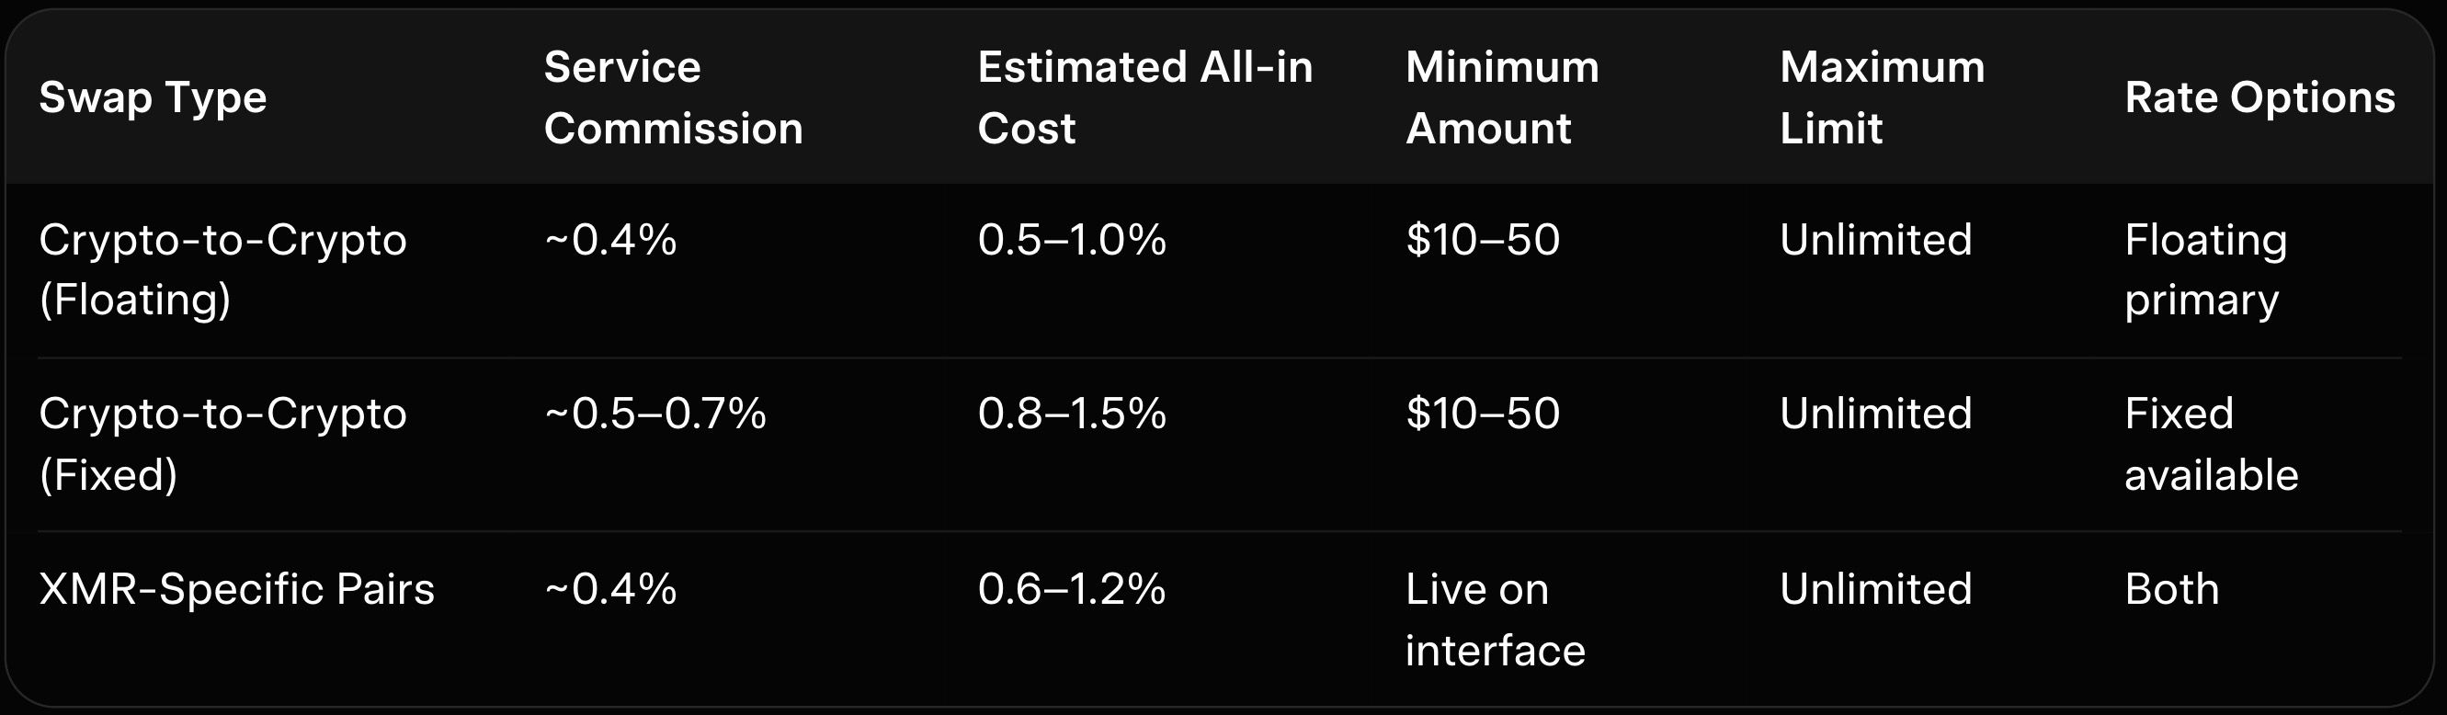
Task: Click the Live on interface cell
Action: tap(1495, 619)
